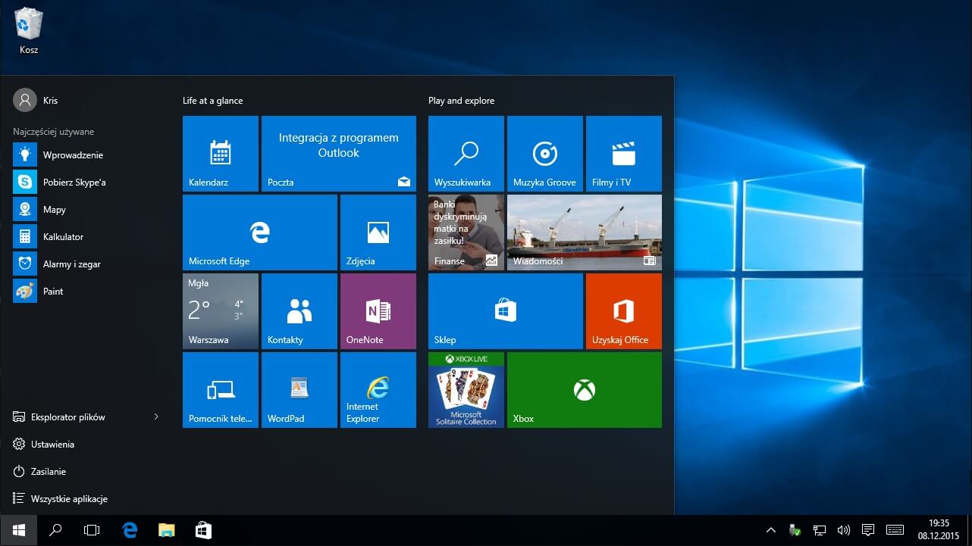This screenshot has width=972, height=546.
Task: Click the Uzyskaj Office tile
Action: pos(624,311)
